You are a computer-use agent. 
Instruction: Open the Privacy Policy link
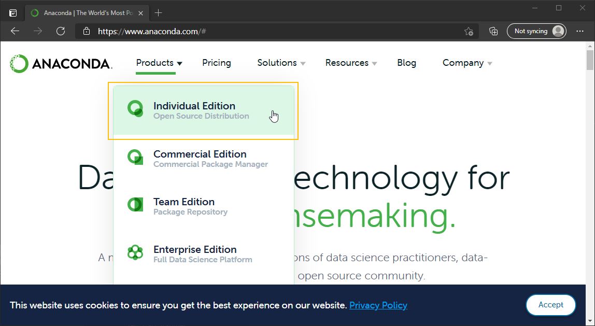[378, 305]
